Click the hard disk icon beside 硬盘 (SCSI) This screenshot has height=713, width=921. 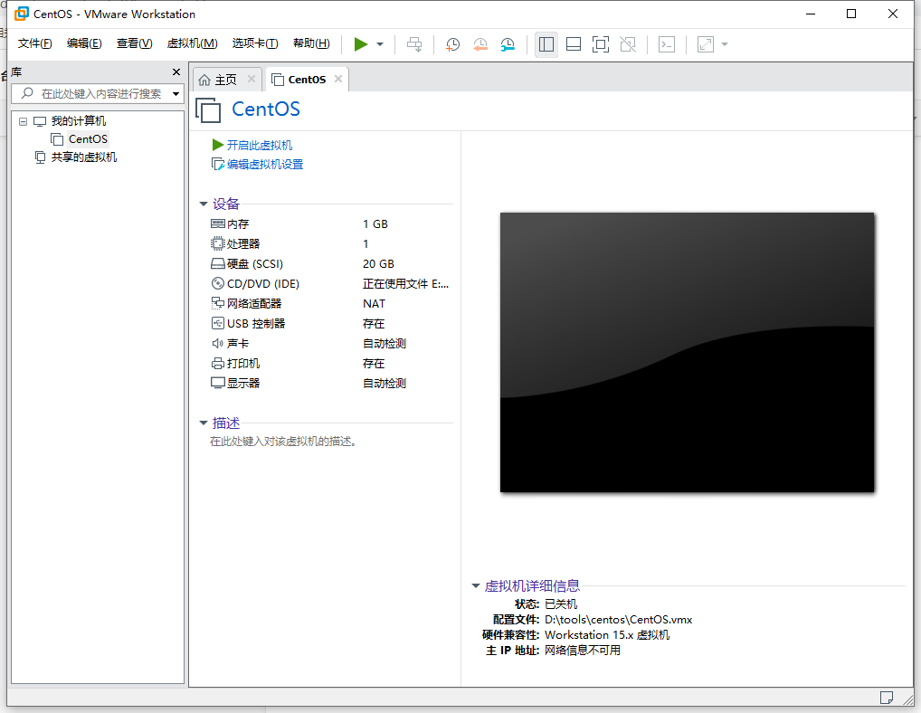coord(217,263)
